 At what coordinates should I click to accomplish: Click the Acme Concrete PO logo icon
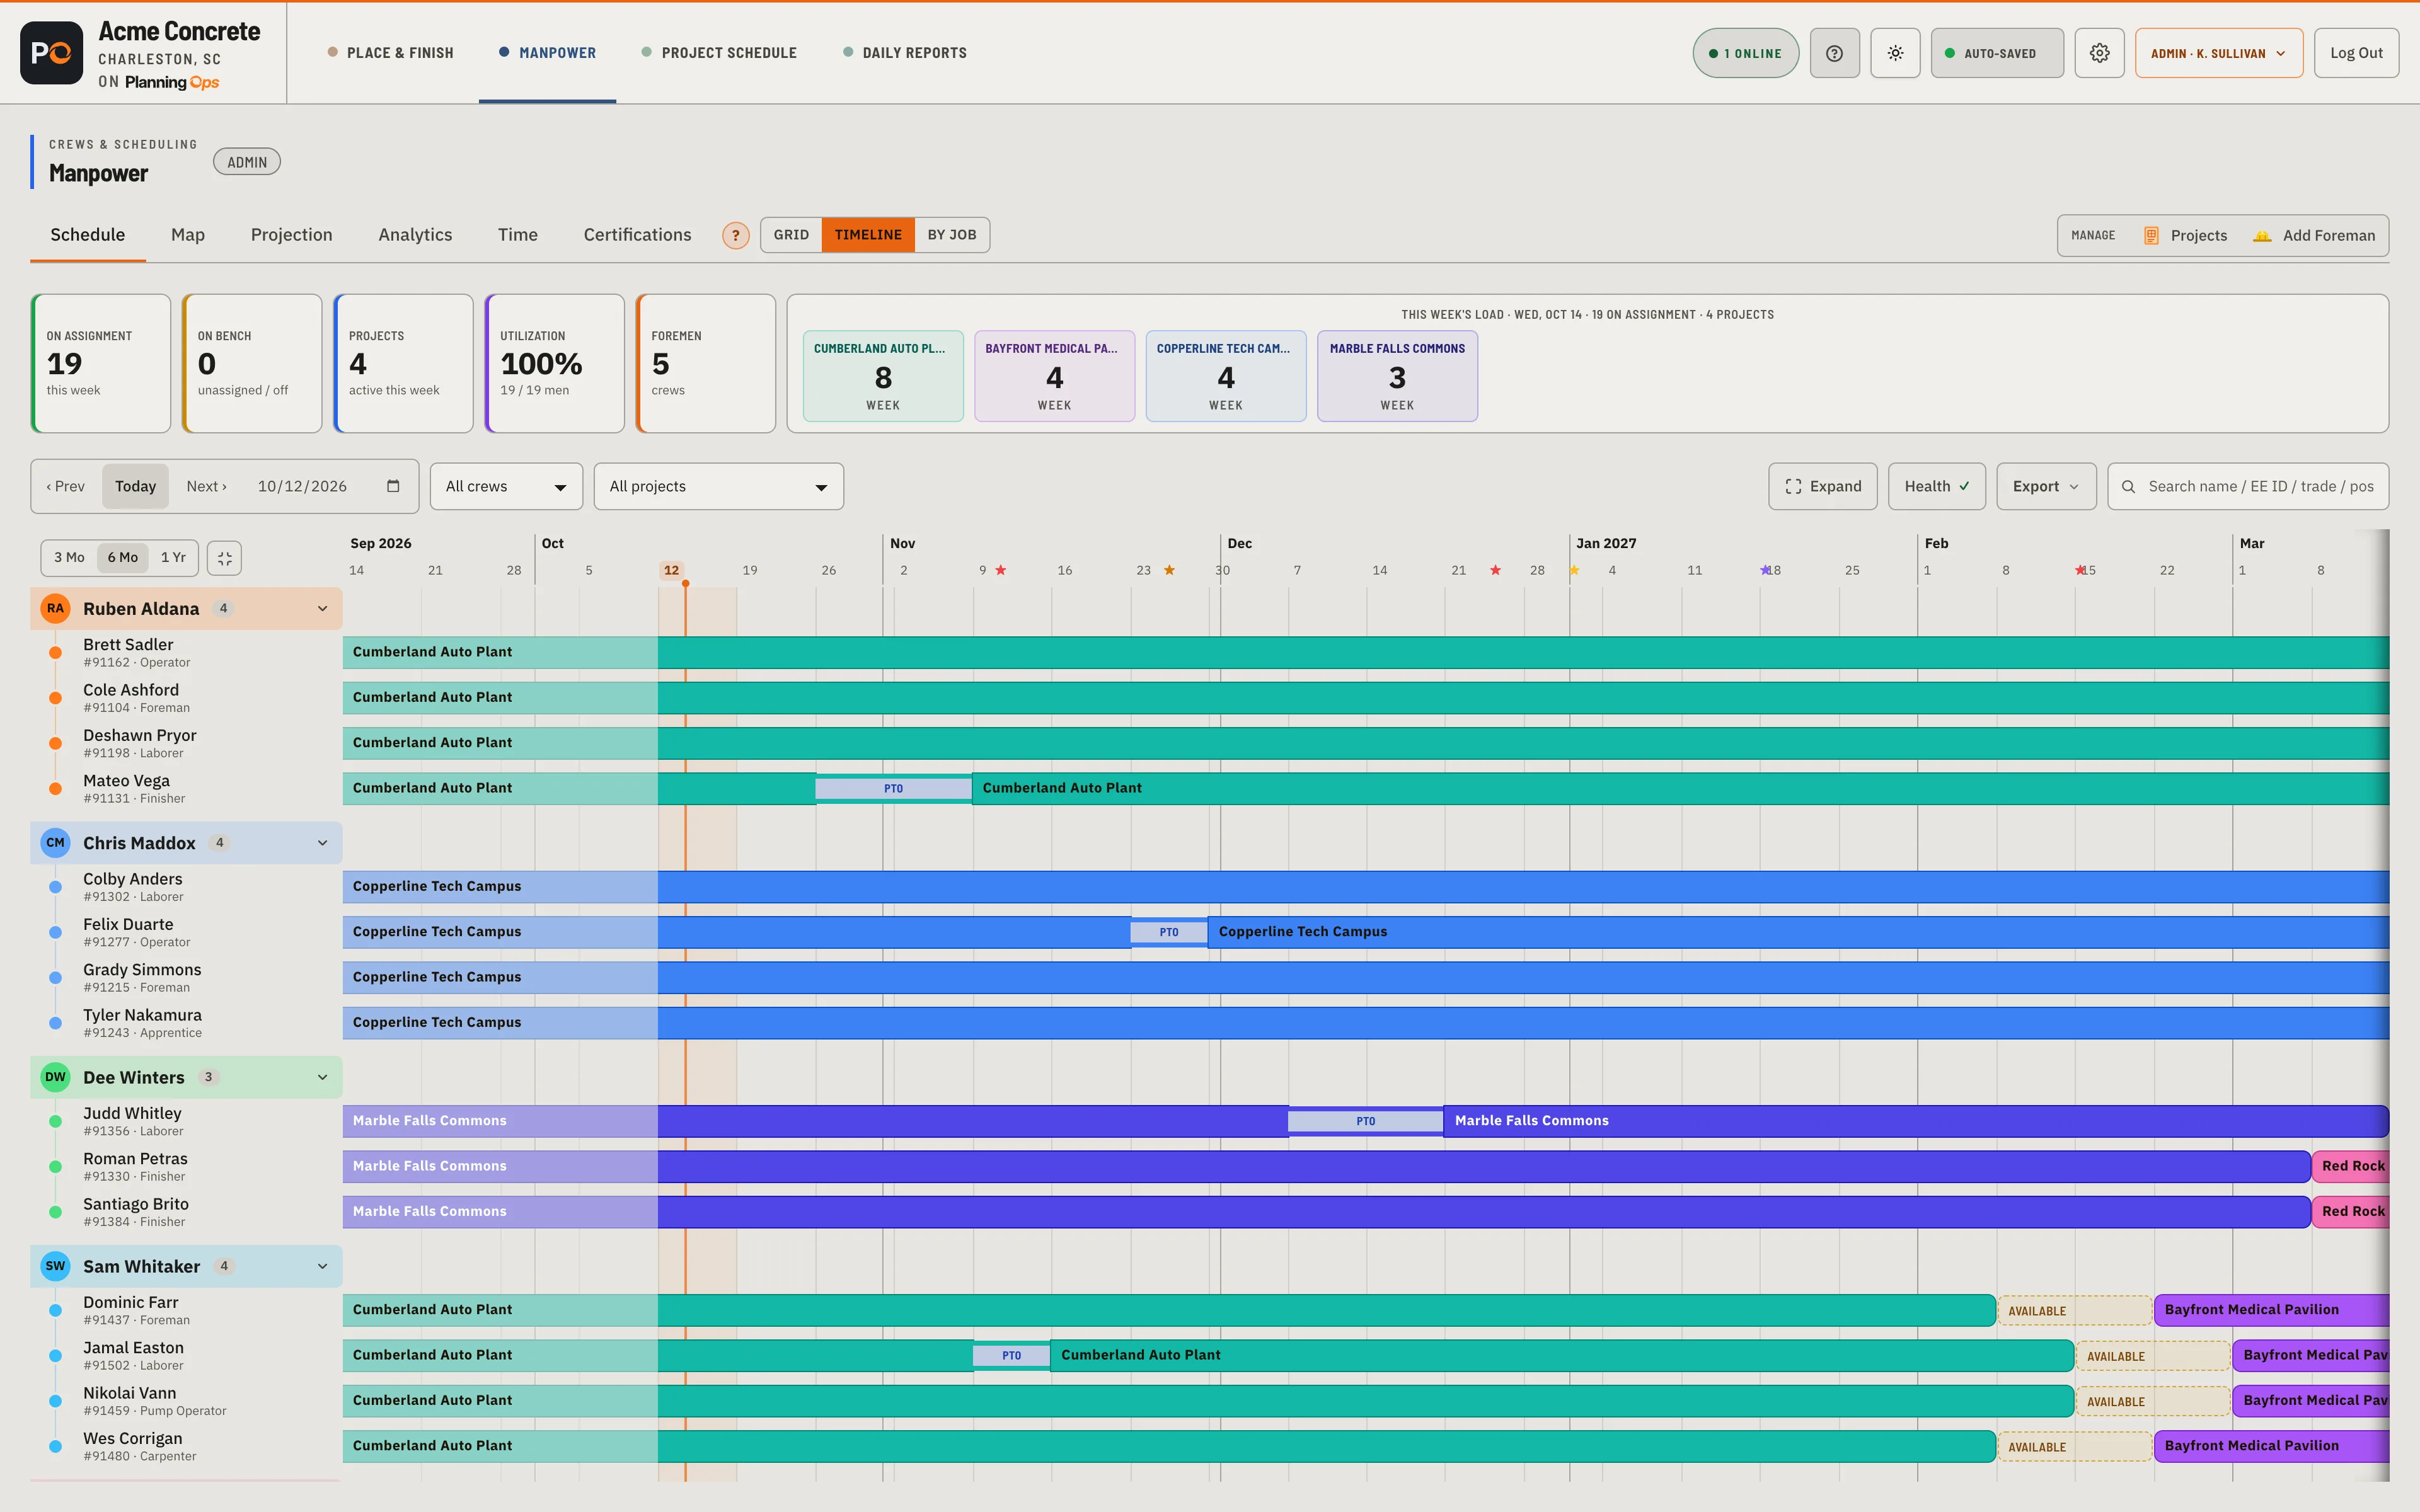[x=51, y=53]
